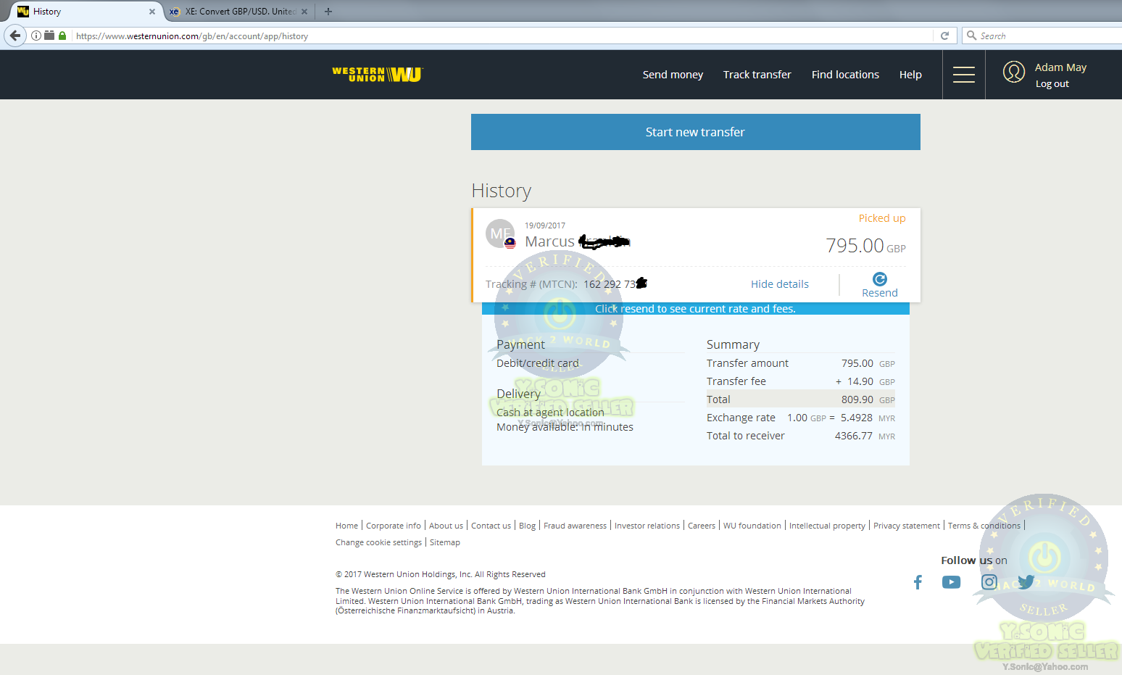
Task: Open the About us footer link
Action: (446, 526)
